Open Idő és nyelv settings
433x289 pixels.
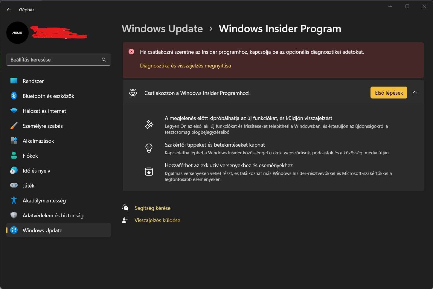tap(59, 171)
